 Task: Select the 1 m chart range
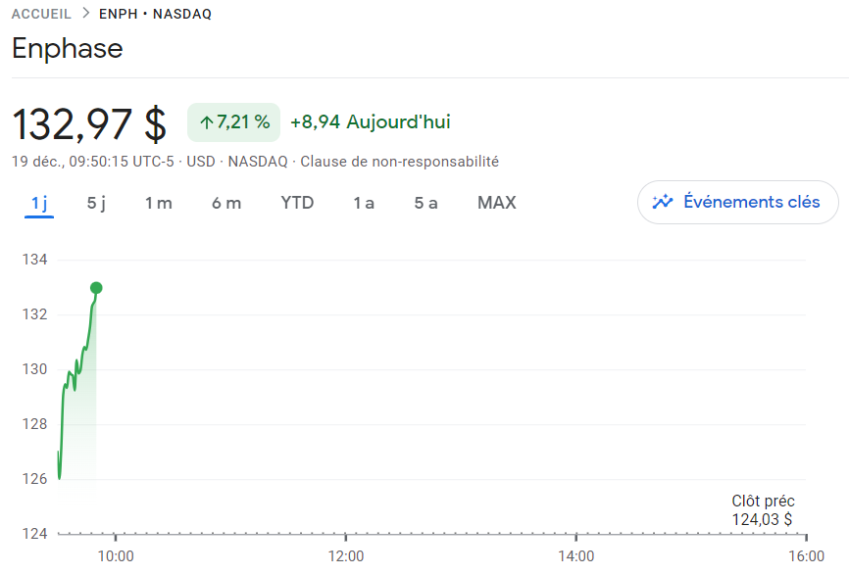[159, 203]
